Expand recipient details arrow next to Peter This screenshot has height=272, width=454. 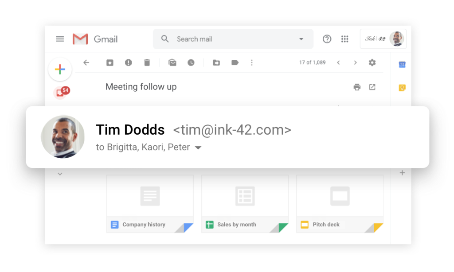pos(198,148)
